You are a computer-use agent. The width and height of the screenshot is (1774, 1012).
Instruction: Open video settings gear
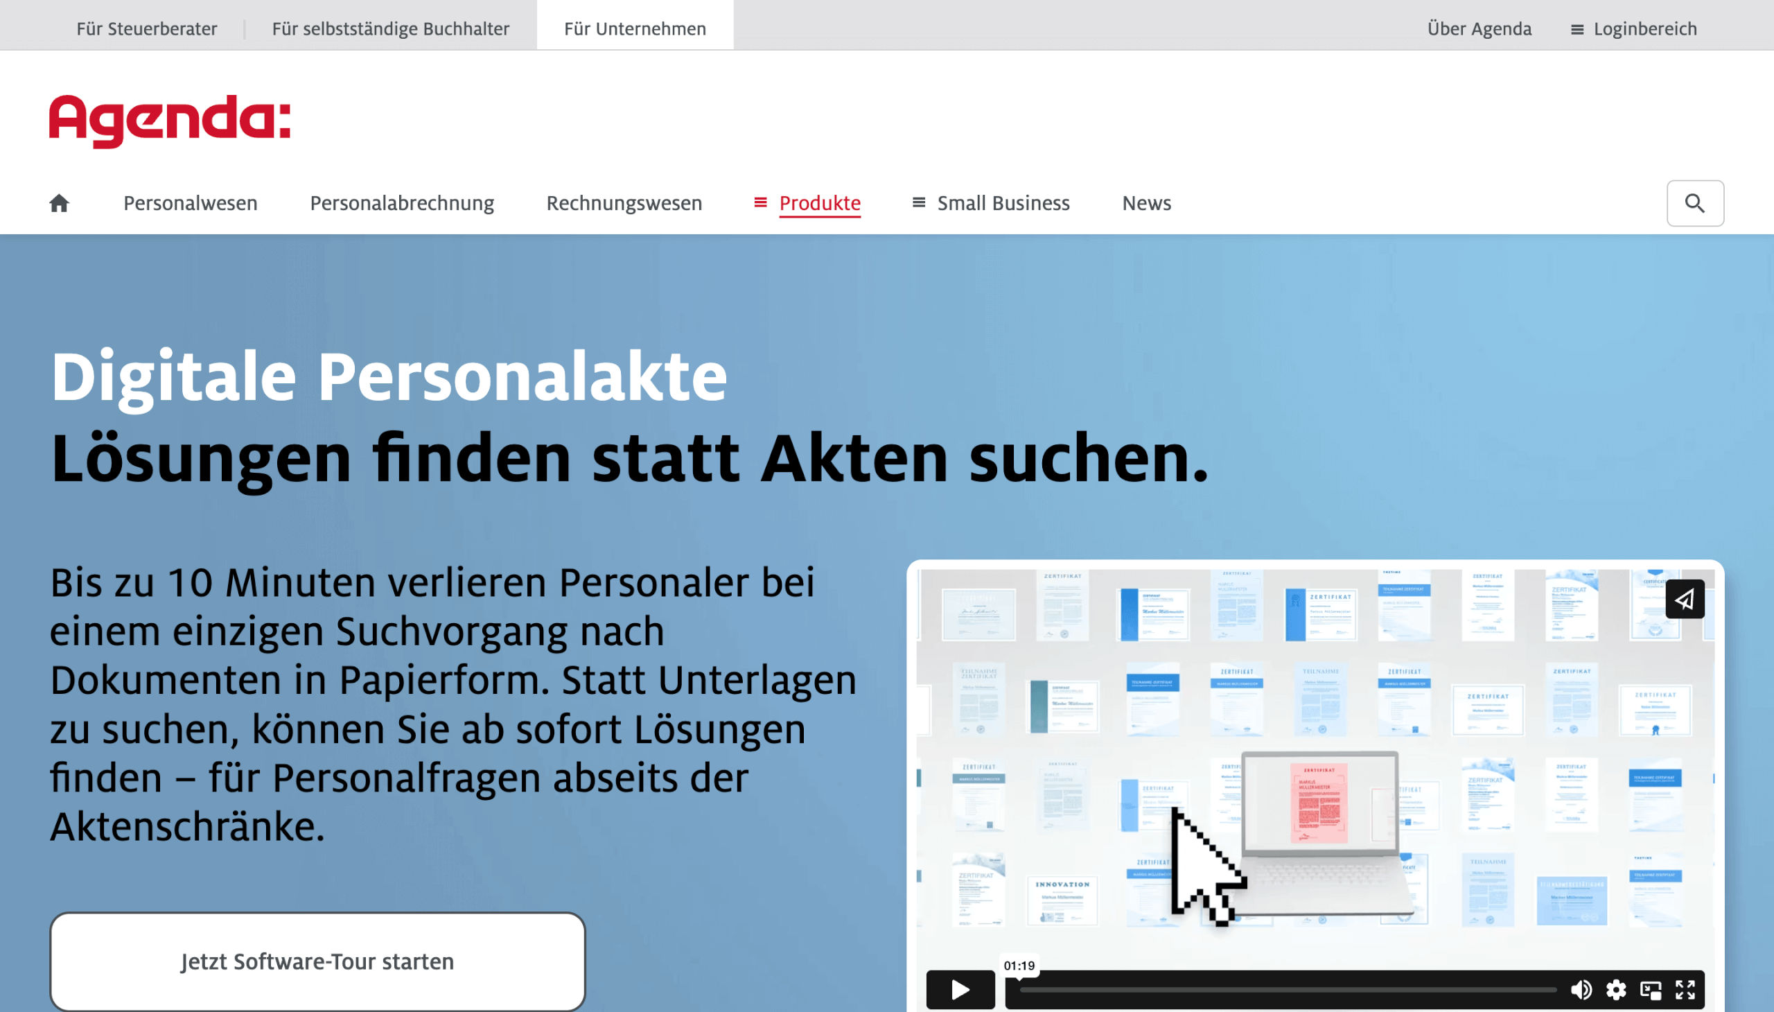1615,989
